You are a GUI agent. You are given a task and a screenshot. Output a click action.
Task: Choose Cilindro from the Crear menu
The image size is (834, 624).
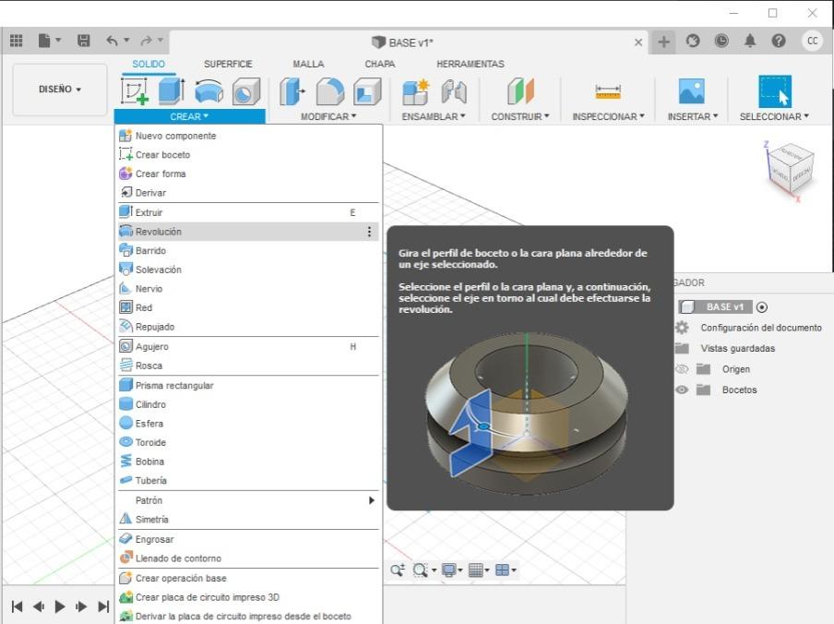point(248,404)
